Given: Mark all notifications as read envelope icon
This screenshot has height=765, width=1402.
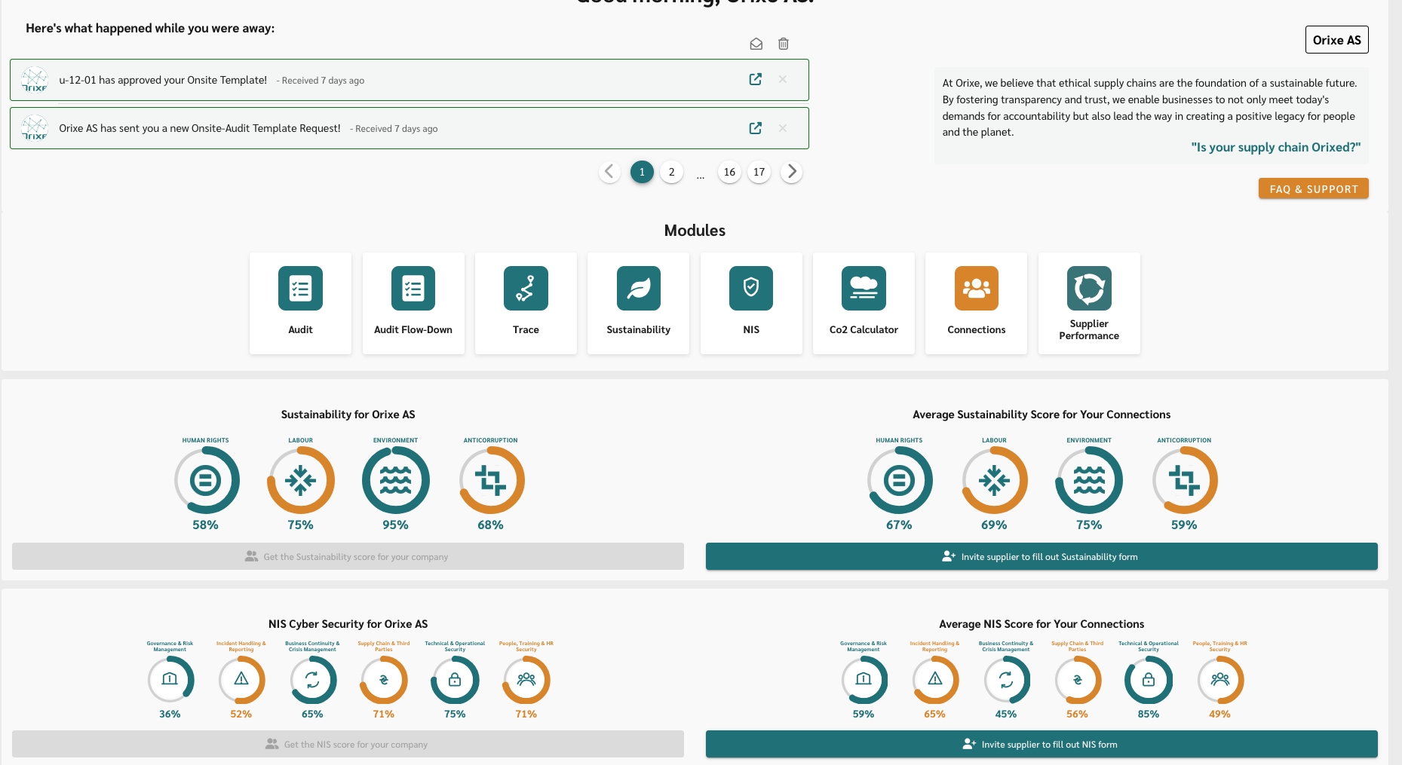Looking at the screenshot, I should 756,44.
